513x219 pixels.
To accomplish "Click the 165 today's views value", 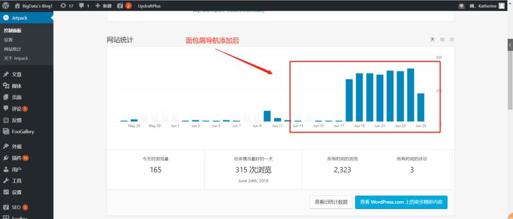I will [x=156, y=170].
